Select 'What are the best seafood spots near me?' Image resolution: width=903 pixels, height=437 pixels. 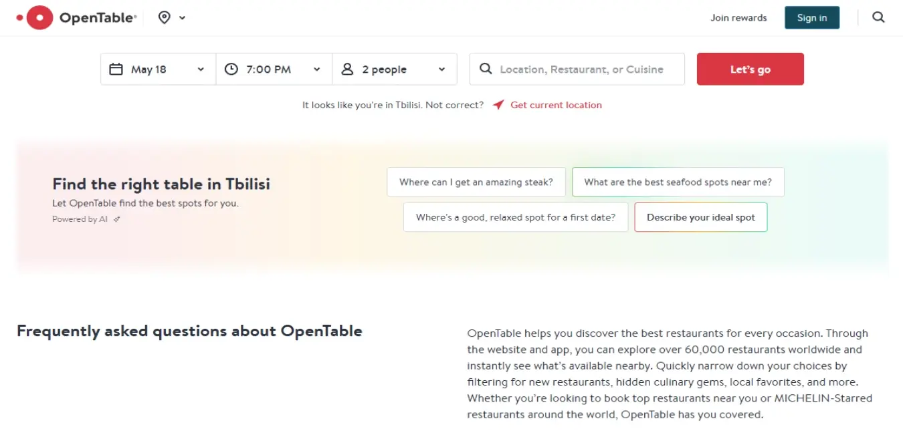(678, 182)
